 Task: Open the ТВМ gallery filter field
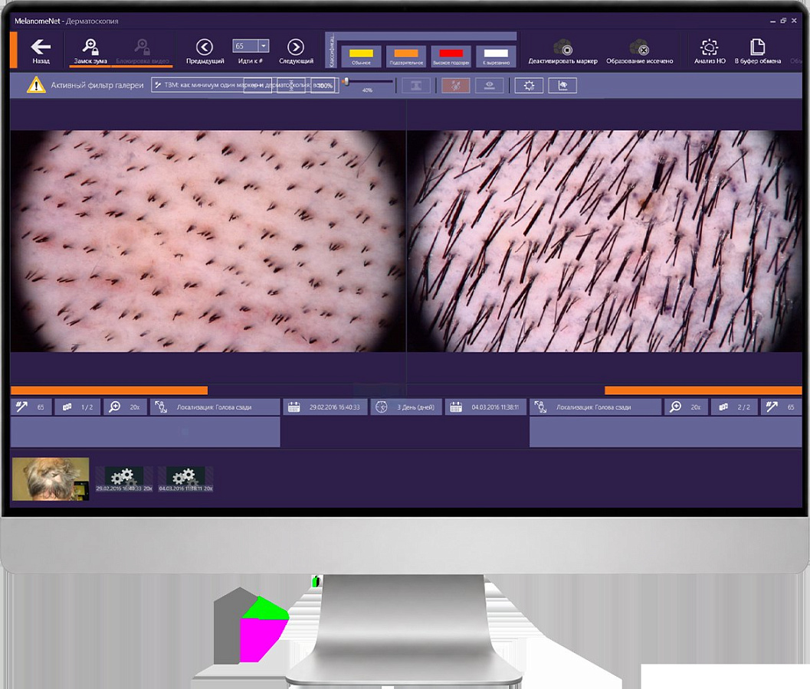tap(245, 85)
